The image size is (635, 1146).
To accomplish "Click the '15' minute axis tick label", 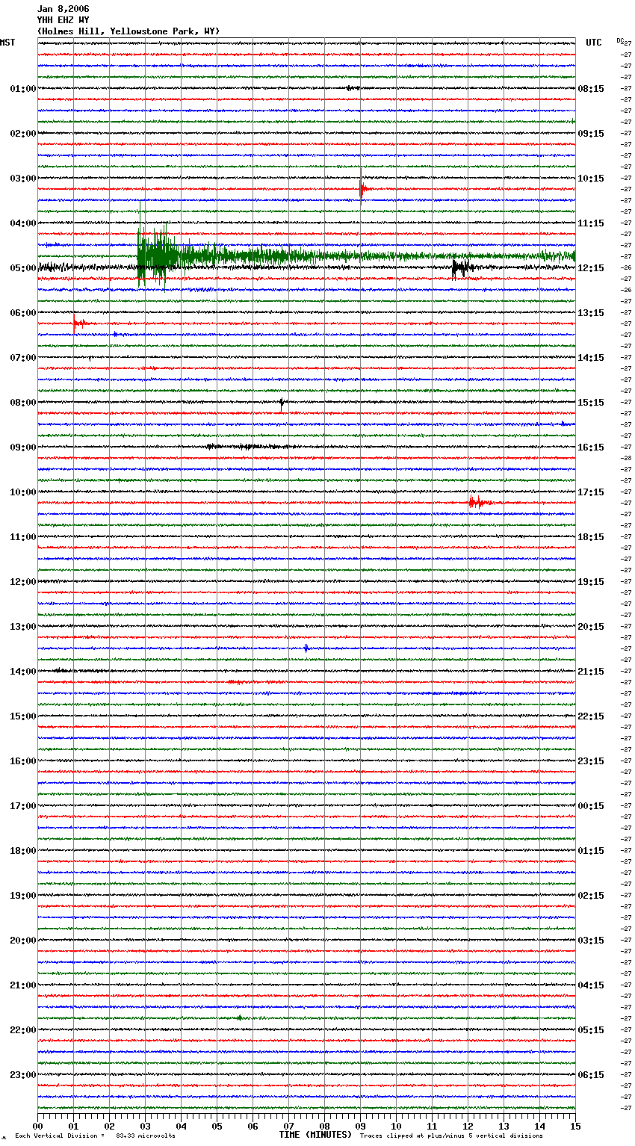I will tap(575, 1126).
